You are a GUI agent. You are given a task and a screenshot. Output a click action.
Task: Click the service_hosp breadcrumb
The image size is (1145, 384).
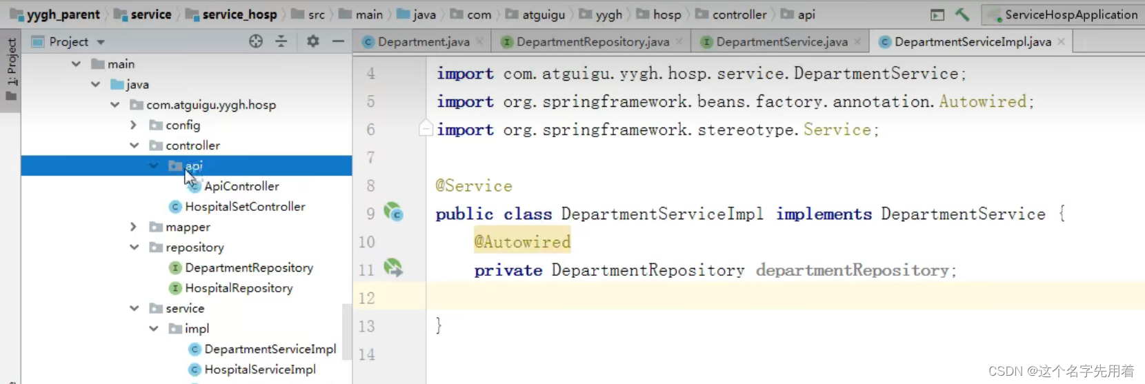(239, 14)
